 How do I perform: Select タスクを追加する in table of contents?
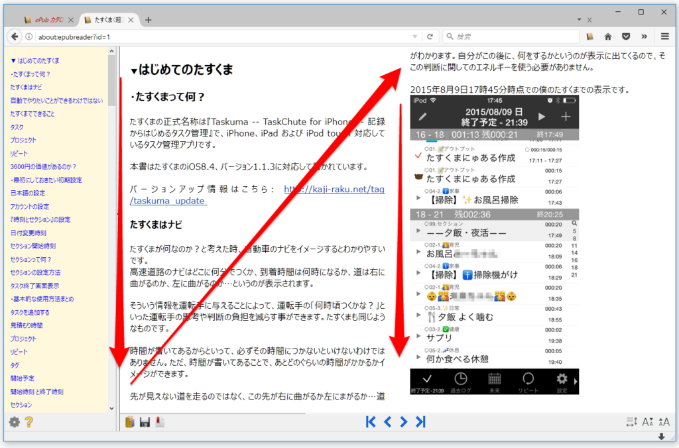31,312
